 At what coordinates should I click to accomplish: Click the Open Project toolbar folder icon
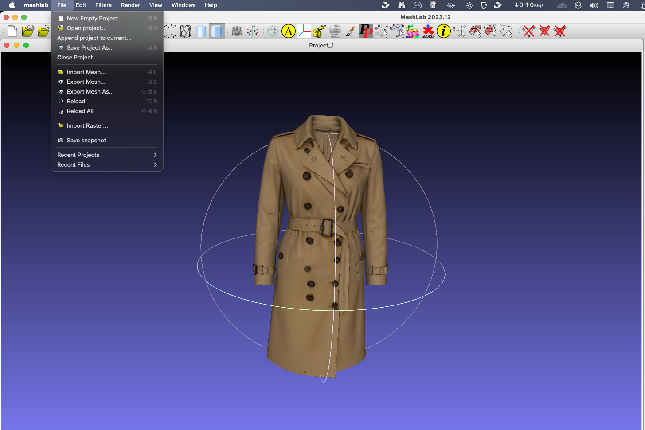[27, 31]
